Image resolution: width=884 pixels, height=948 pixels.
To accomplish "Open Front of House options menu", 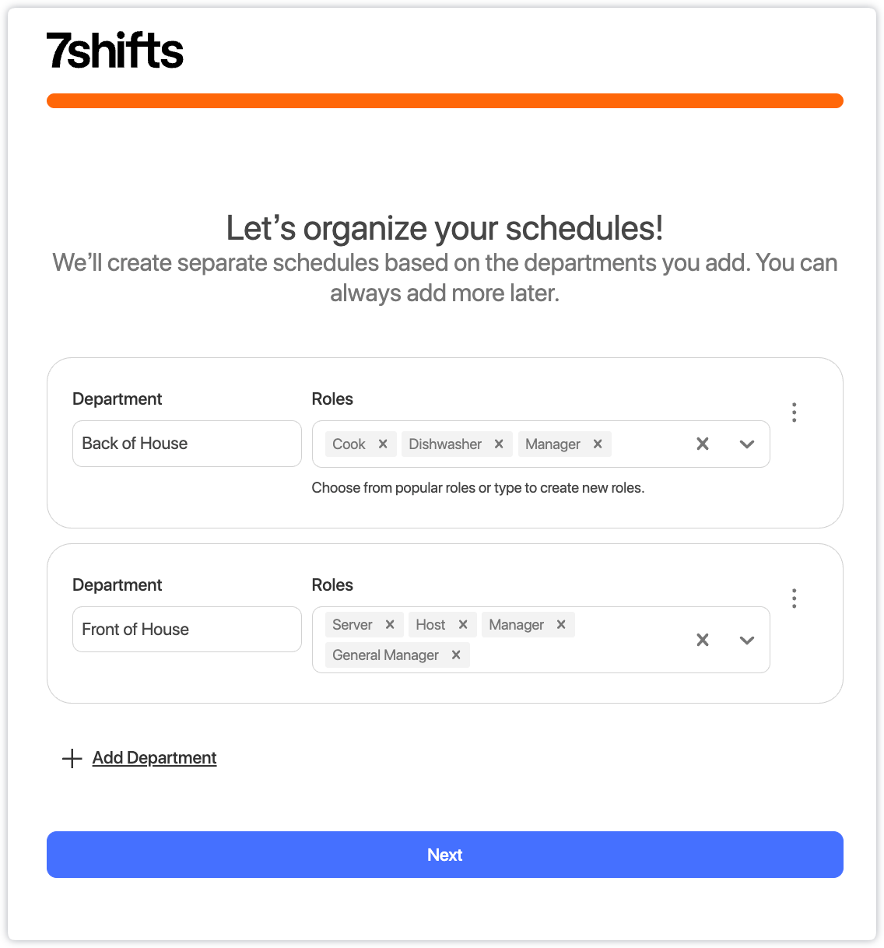I will 794,599.
